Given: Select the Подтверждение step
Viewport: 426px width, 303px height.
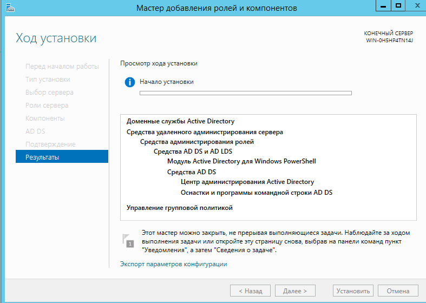Looking at the screenshot, I should [x=50, y=144].
